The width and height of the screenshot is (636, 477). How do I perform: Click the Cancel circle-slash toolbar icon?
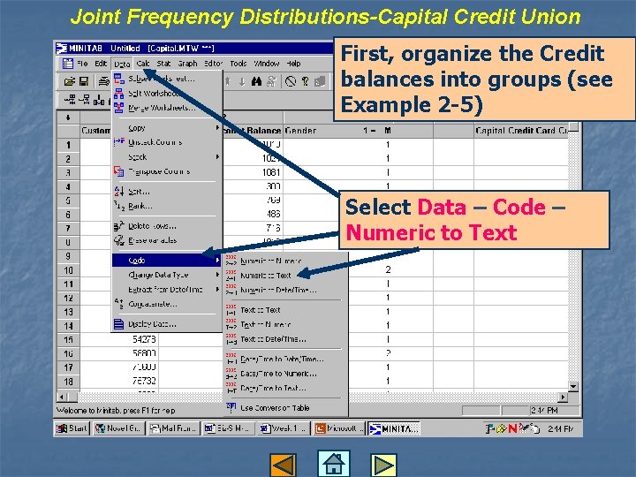[x=291, y=81]
